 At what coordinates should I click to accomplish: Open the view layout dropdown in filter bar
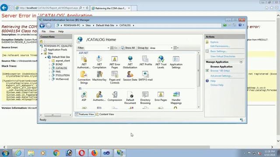coord(176,48)
